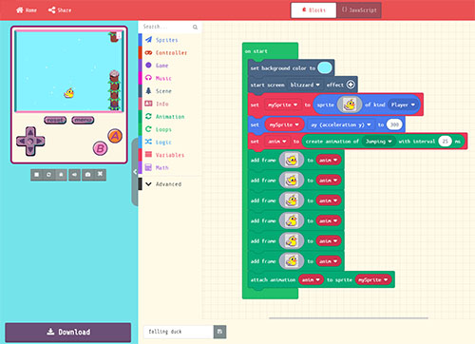Open mySprite variable dropdown in red set block
This screenshot has height=344, width=475.
[282, 105]
